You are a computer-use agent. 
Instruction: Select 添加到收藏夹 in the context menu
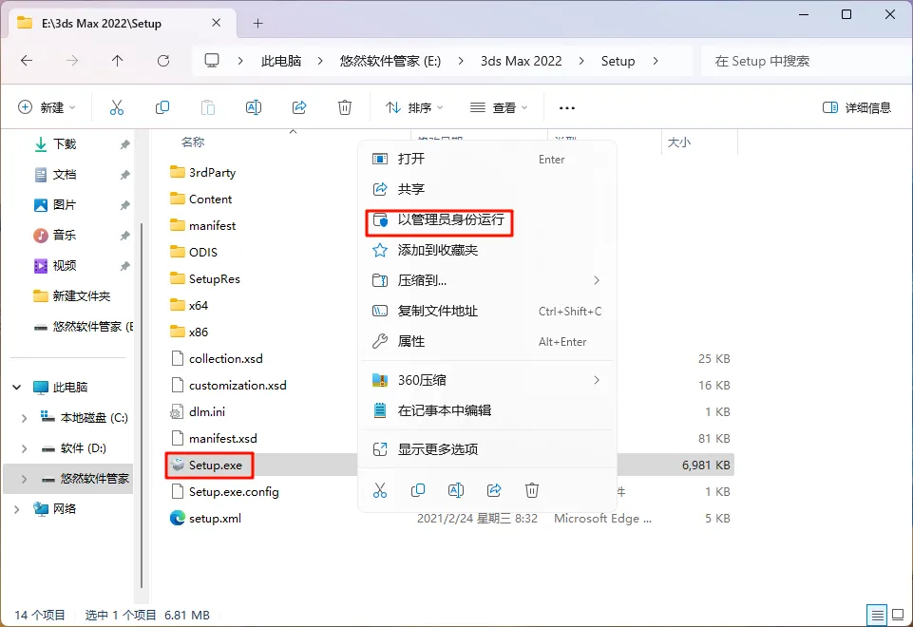[486, 251]
